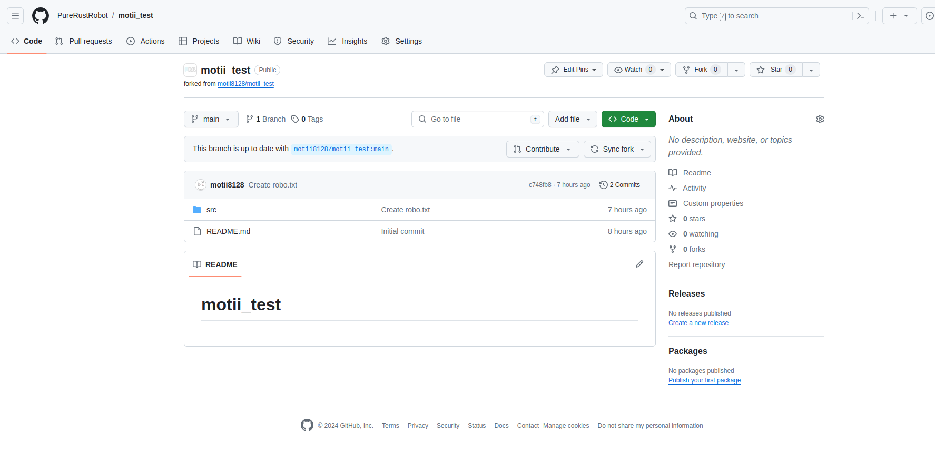The width and height of the screenshot is (935, 472).
Task: Expand the Fork options arrow
Action: pos(736,70)
